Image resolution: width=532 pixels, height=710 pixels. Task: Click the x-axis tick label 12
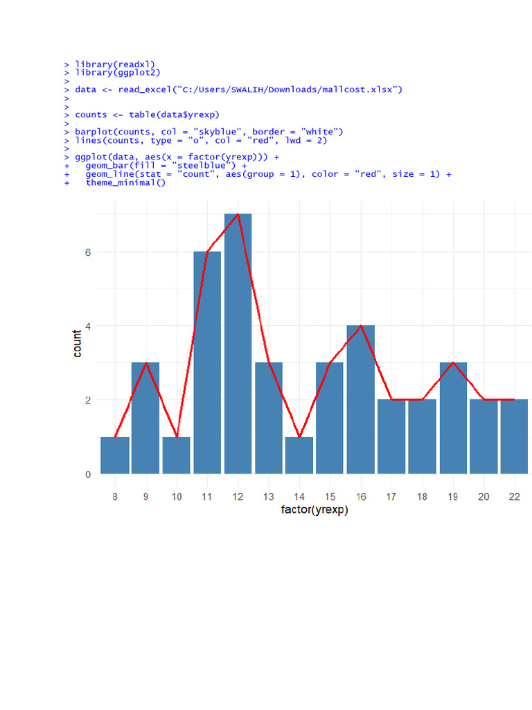(x=238, y=496)
